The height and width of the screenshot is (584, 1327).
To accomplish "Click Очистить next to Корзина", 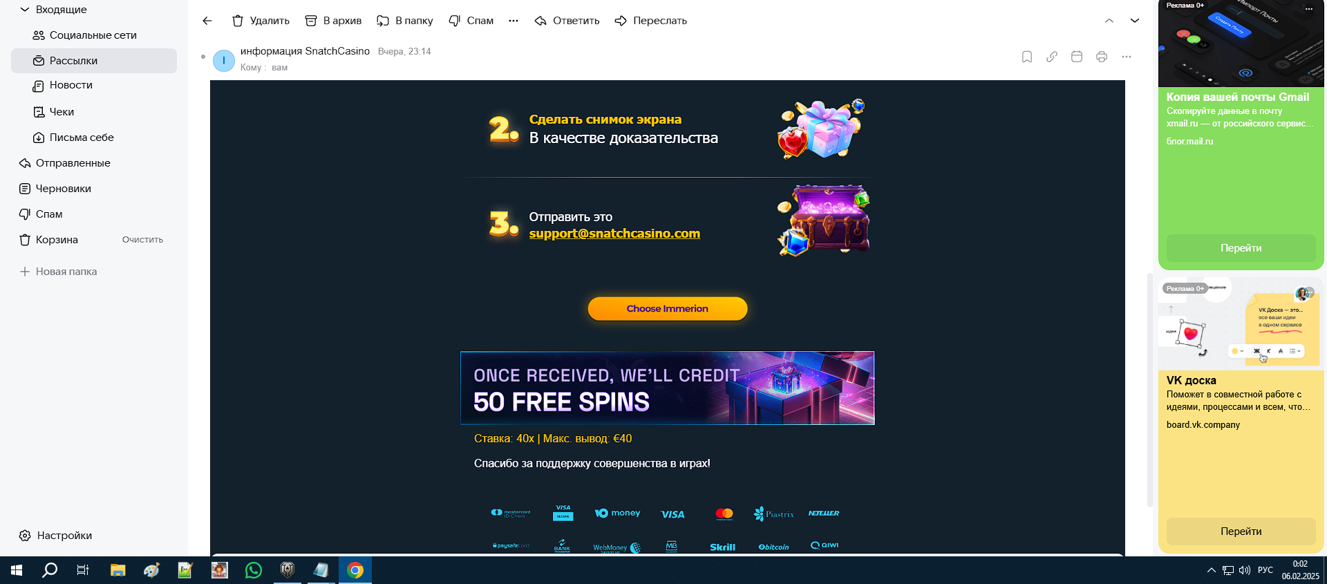I will pyautogui.click(x=142, y=240).
